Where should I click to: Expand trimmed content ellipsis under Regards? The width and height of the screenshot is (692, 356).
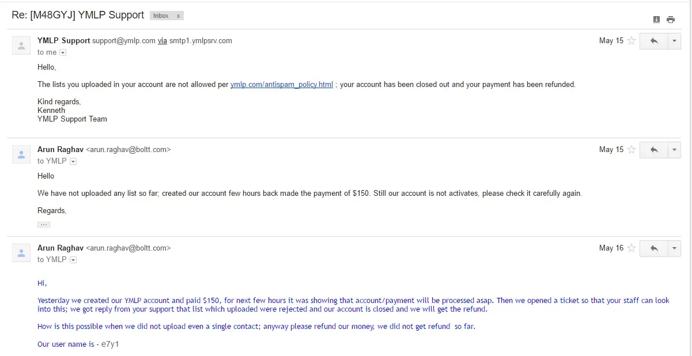pos(44,225)
